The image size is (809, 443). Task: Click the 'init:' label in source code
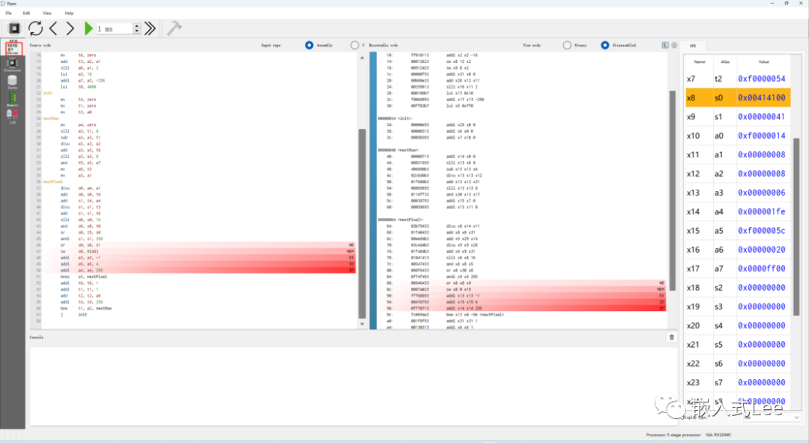point(47,94)
